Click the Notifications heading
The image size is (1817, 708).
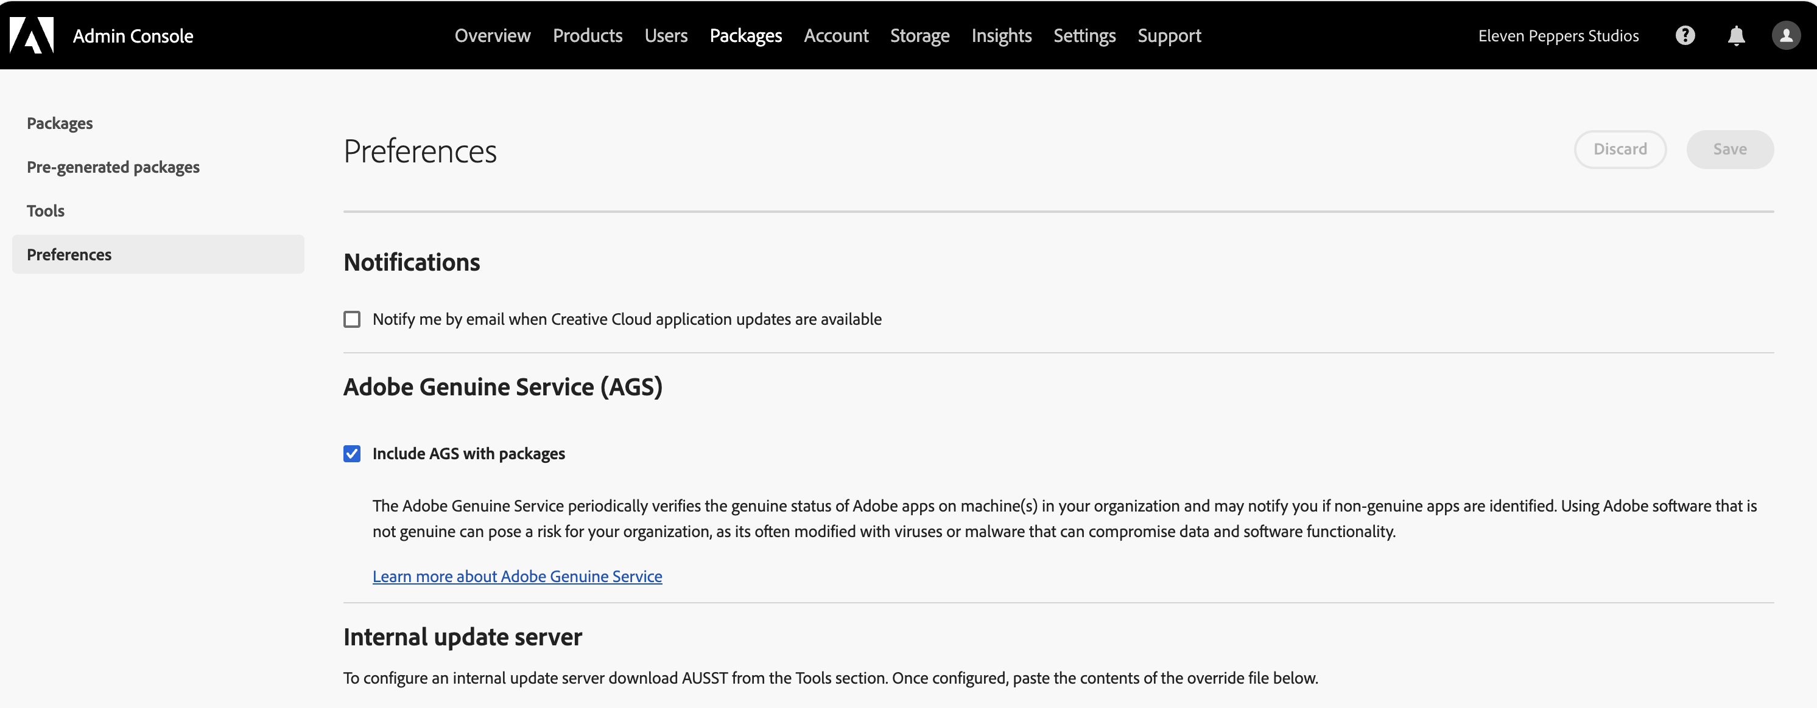[x=412, y=262]
